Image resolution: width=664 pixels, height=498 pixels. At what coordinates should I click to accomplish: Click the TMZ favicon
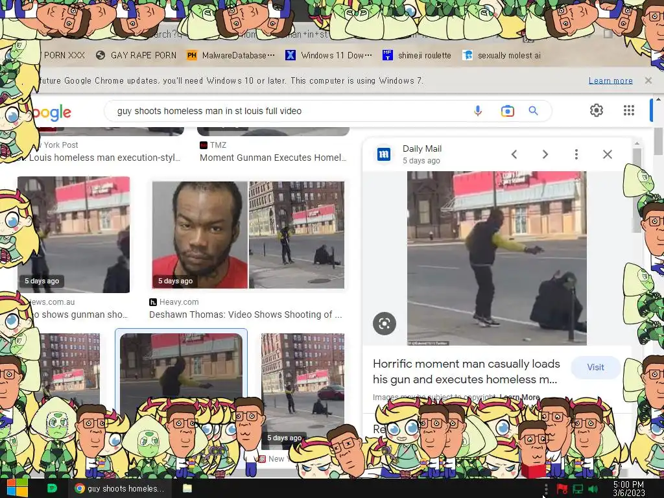[203, 145]
